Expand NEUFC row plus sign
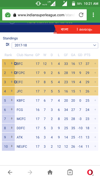Image resolution: width=100 pixels, height=179 pixels. coord(95,146)
